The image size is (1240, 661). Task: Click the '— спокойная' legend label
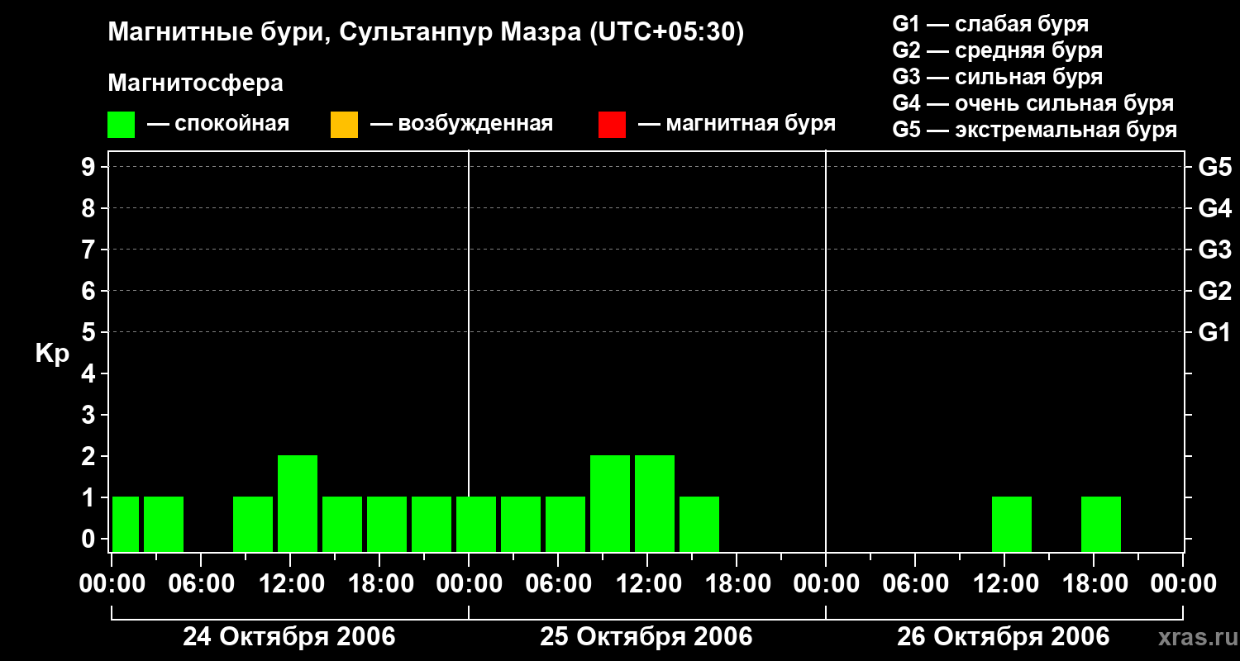(x=217, y=125)
